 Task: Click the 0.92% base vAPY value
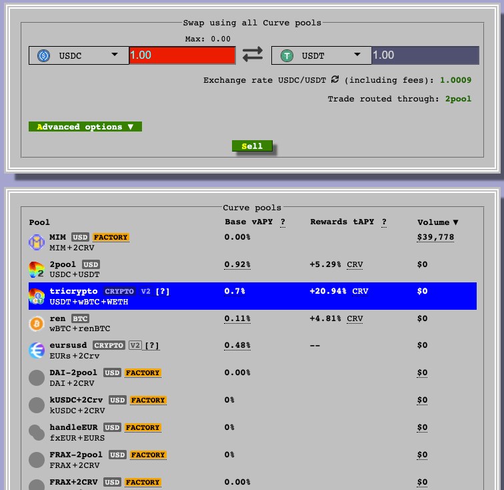click(237, 264)
